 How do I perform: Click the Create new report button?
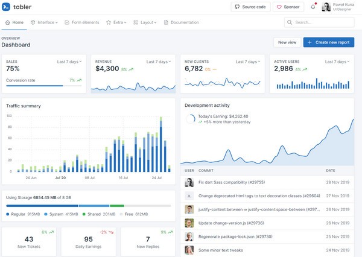pos(329,42)
